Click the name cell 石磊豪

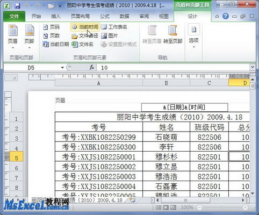[166, 187]
